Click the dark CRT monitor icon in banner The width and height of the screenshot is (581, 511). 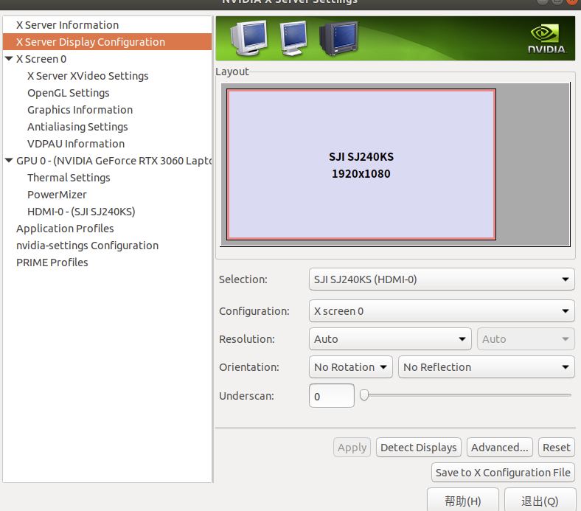click(x=338, y=38)
